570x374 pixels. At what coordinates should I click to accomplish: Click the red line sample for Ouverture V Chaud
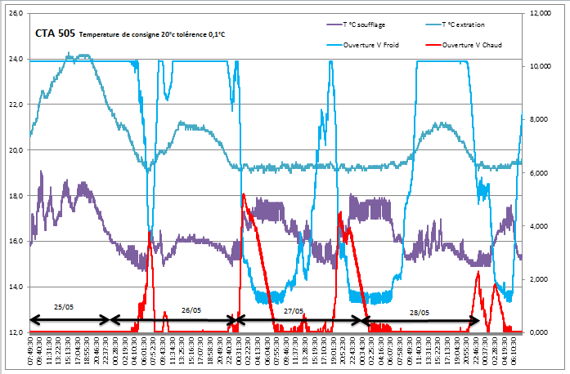click(x=433, y=45)
